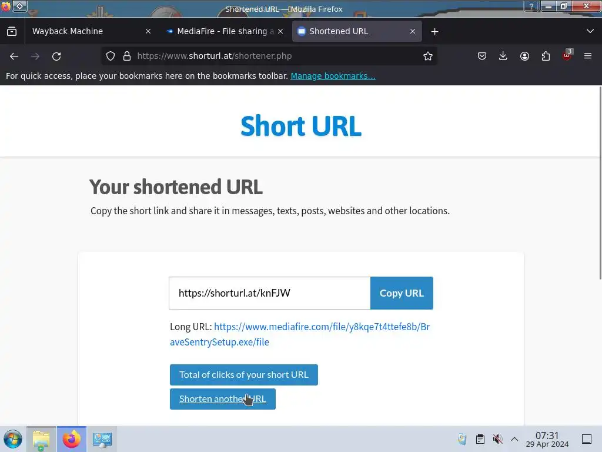Click the Firefox taskbar icon

tap(72, 439)
